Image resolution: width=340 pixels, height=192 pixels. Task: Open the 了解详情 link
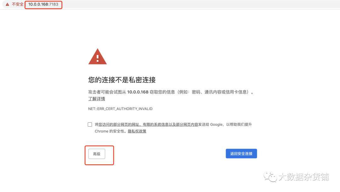pyautogui.click(x=97, y=99)
